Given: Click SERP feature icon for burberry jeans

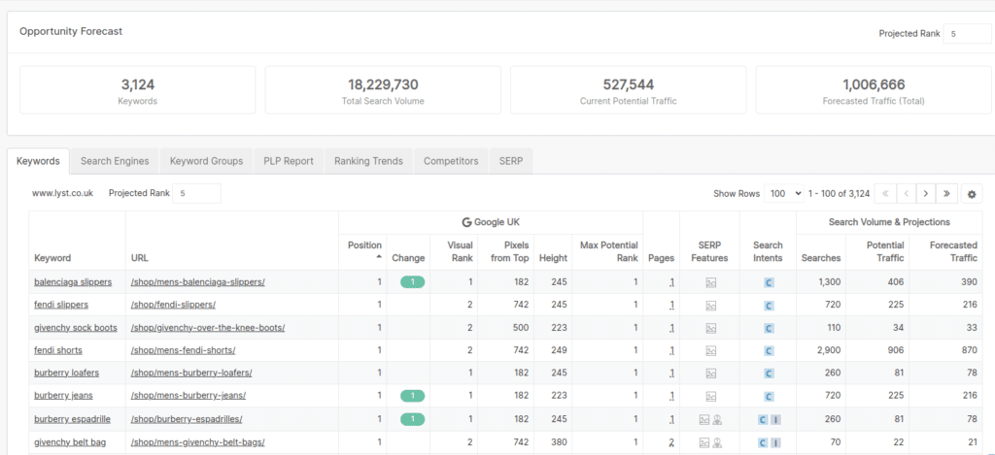Looking at the screenshot, I should coord(710,397).
